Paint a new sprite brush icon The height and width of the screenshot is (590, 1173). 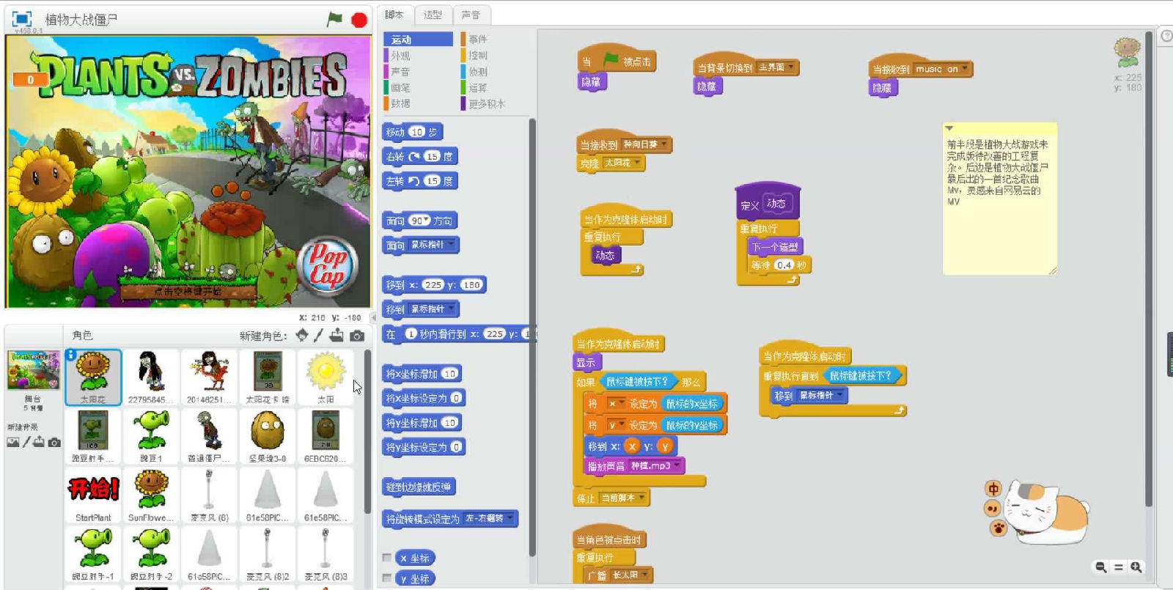coord(319,336)
